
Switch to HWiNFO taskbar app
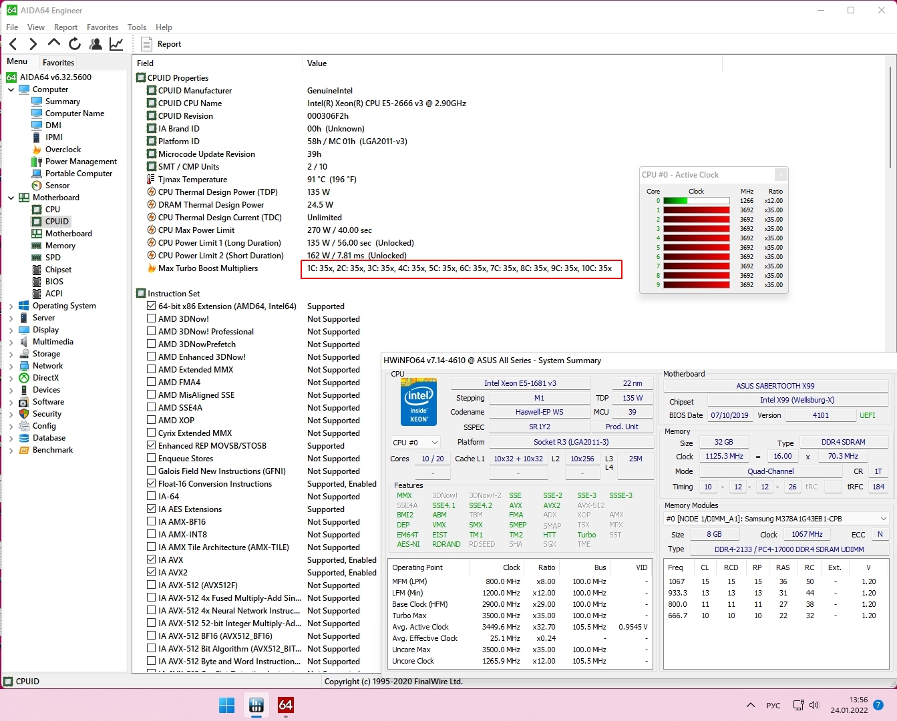(256, 705)
